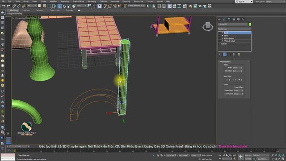Activate the Select and Scale tool
The image size is (286, 161).
69,6
